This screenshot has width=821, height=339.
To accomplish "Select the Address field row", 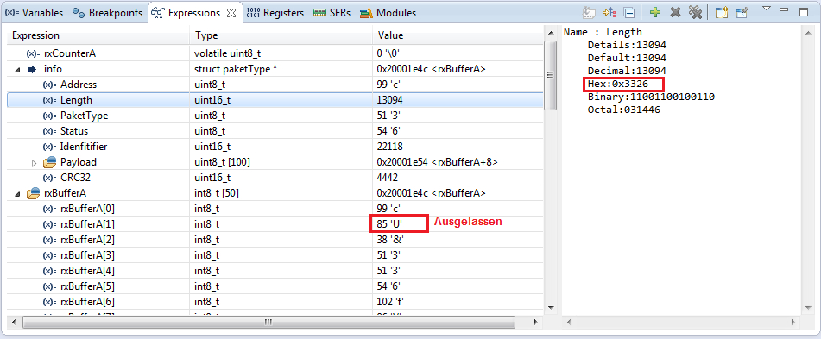I will pos(275,85).
